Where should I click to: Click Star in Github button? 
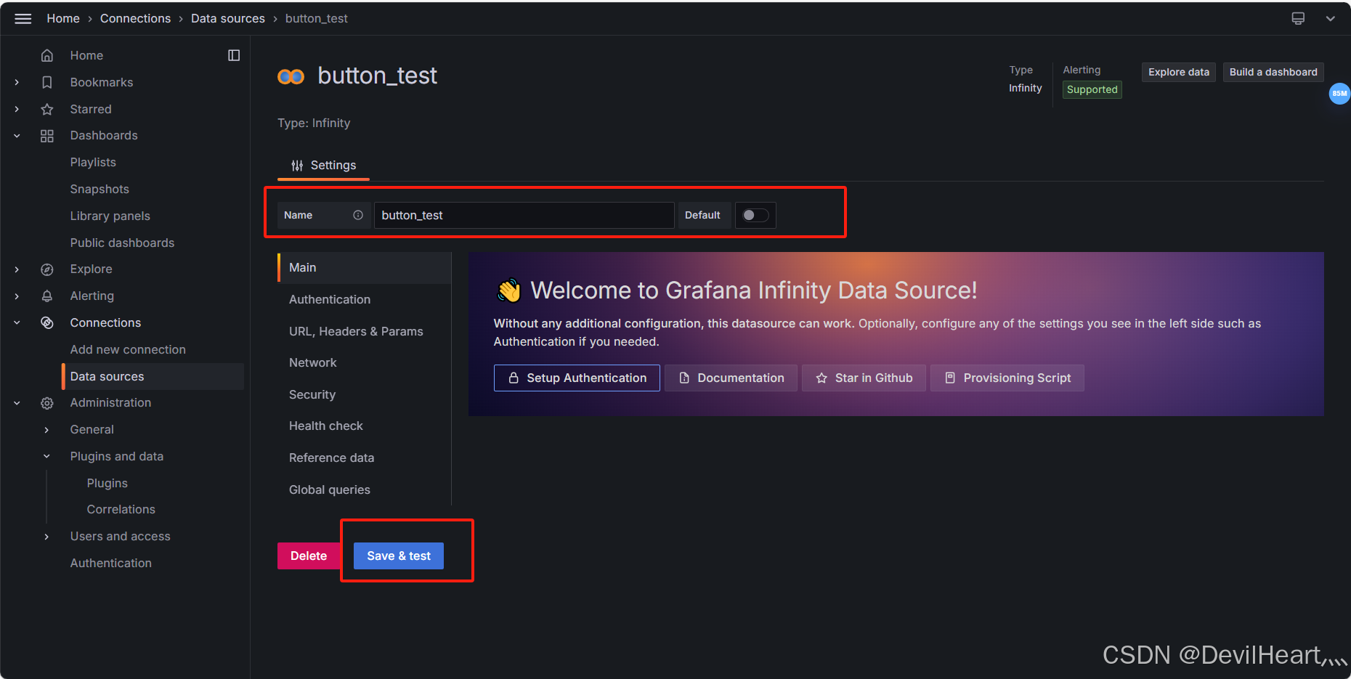(x=864, y=378)
